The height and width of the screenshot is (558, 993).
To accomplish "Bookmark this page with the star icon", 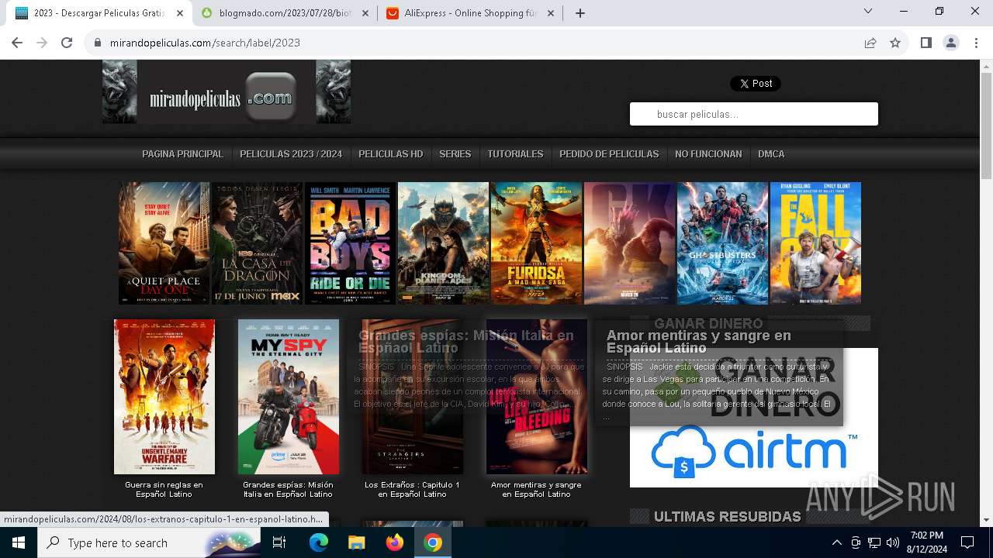I will click(895, 43).
